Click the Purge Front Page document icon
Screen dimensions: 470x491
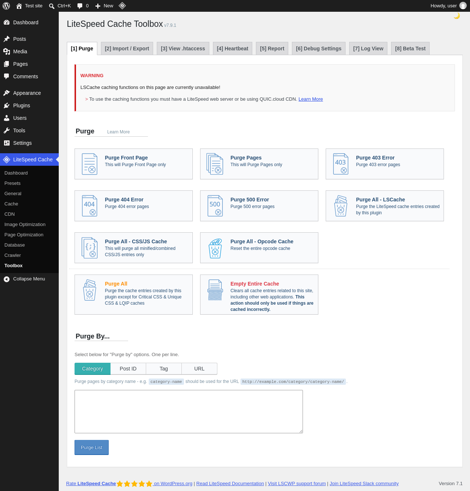pos(90,164)
